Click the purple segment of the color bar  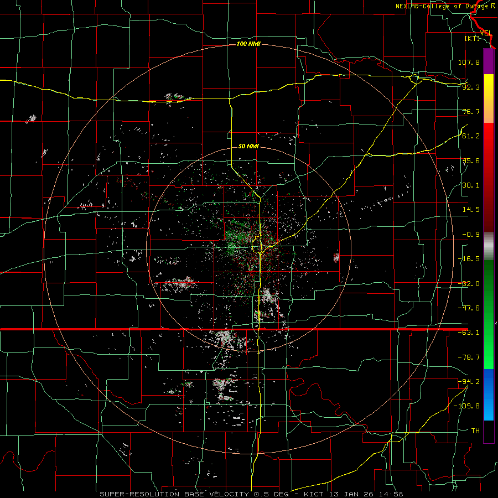(489, 61)
